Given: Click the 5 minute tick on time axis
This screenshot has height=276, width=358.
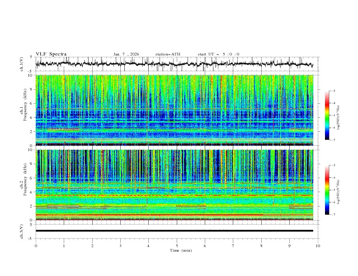Looking at the screenshot, I should tap(177, 246).
